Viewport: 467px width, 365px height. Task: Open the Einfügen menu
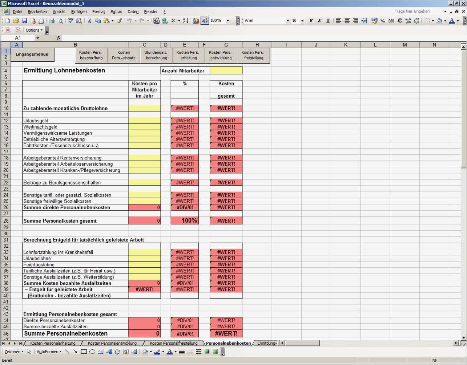point(79,12)
